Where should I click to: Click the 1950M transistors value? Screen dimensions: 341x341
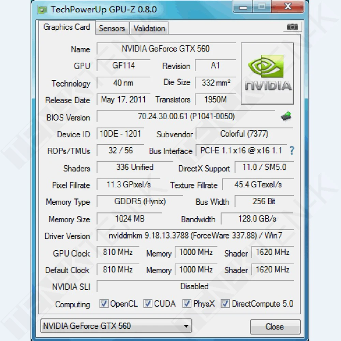pyautogui.click(x=215, y=100)
